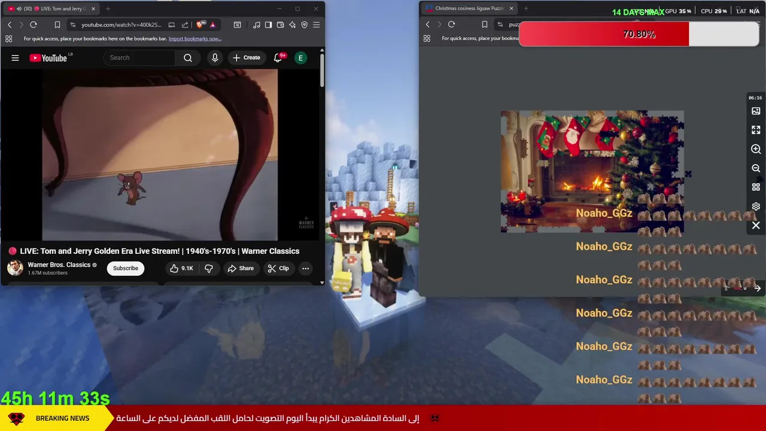766x431 pixels.
Task: Select the LIVE: Tom and Jerry browser tab
Action: point(51,8)
